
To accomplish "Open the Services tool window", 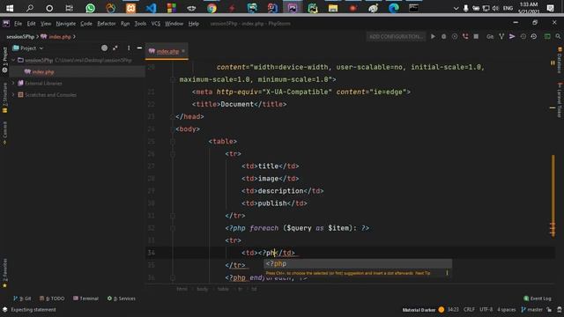I will (122, 299).
